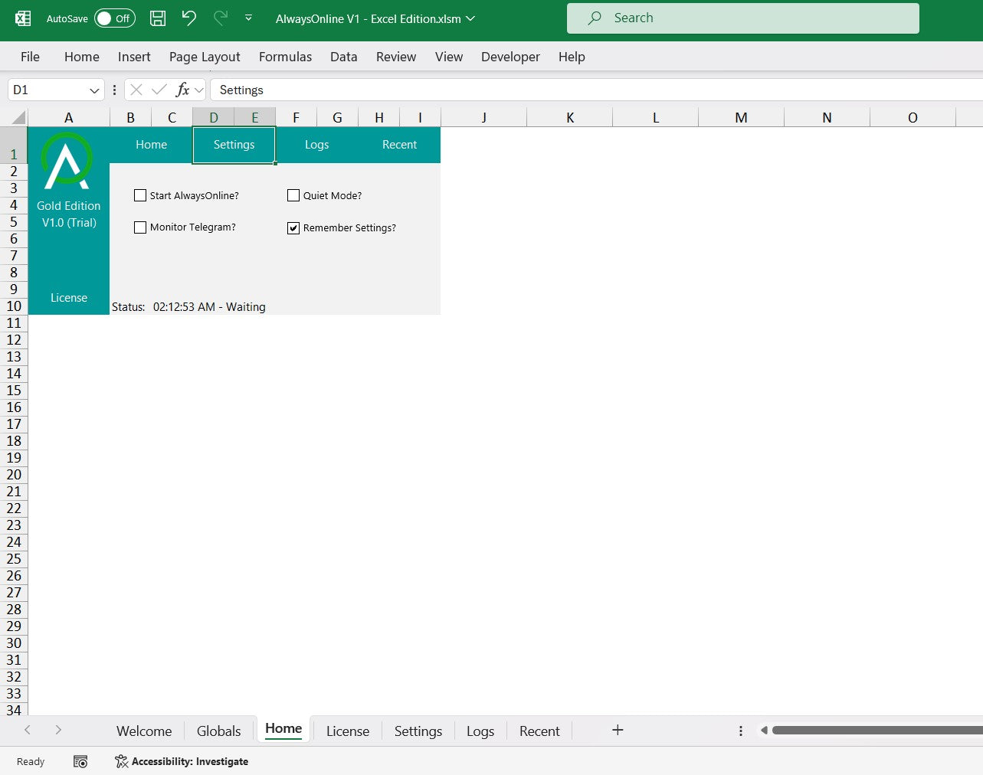
Task: Open the Page Layout ribbon tab
Action: pyautogui.click(x=205, y=57)
